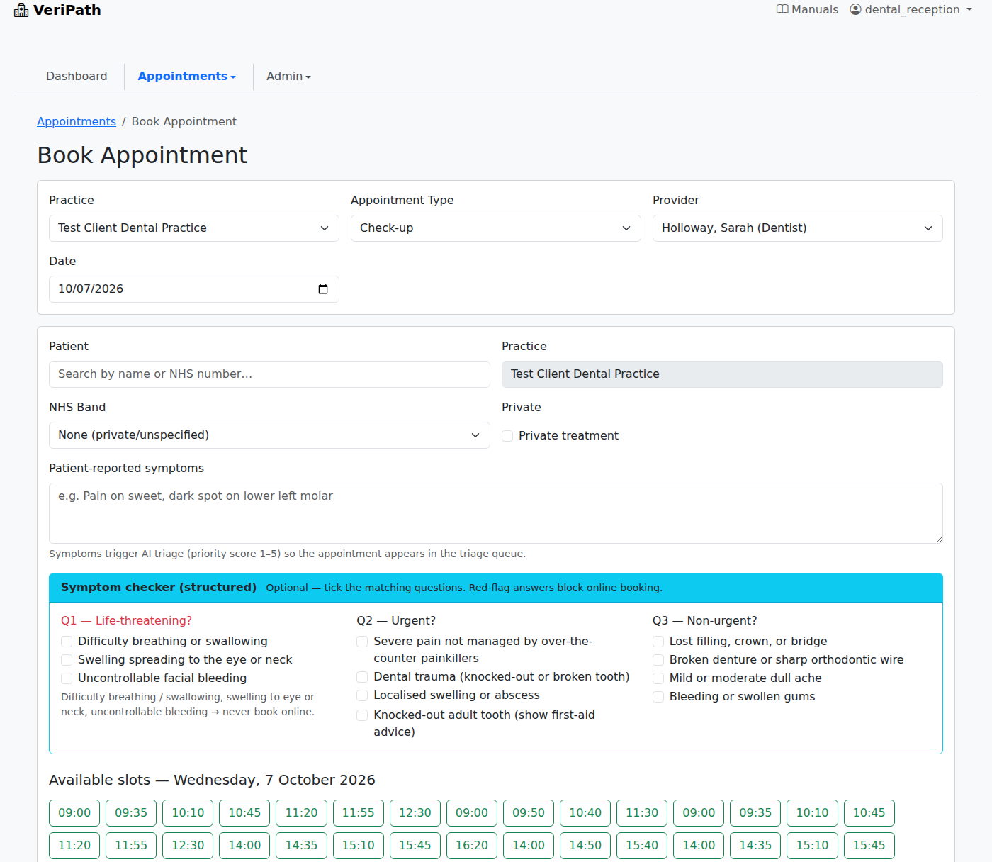Open the Manuals link

coord(808,9)
